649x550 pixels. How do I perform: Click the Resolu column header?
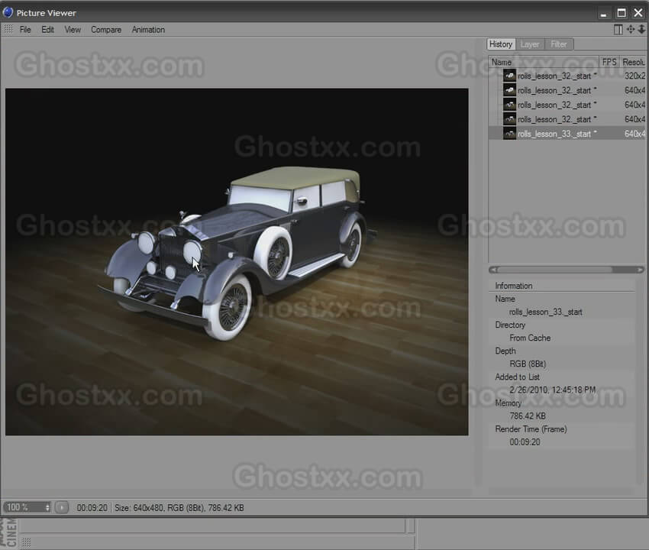(633, 62)
